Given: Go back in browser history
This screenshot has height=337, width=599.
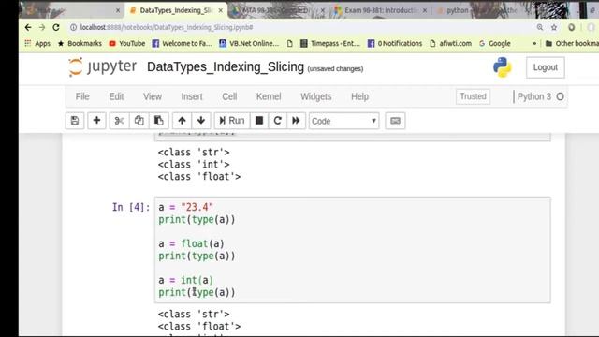Looking at the screenshot, I should pos(28,27).
